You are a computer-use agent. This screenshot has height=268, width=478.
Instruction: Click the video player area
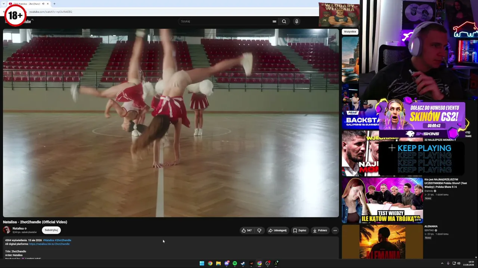click(171, 123)
